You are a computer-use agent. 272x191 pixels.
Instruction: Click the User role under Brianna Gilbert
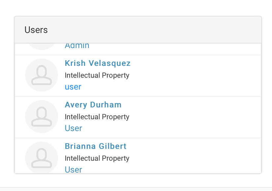(x=73, y=169)
